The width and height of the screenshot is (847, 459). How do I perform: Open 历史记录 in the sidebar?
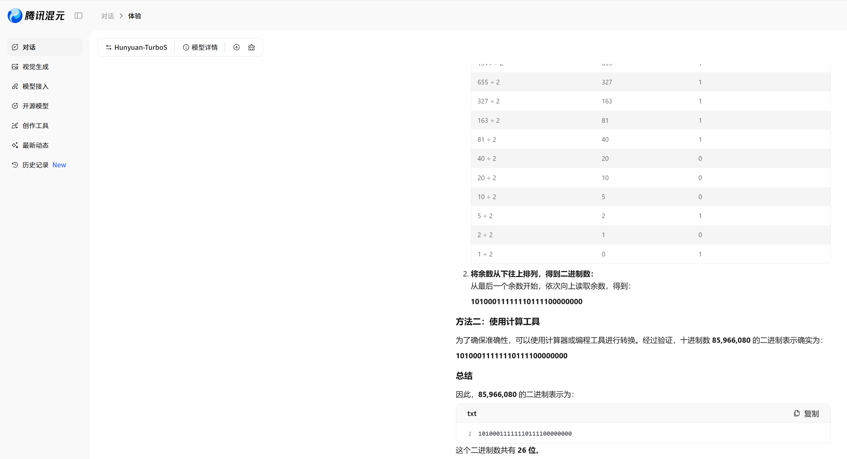tap(45, 165)
